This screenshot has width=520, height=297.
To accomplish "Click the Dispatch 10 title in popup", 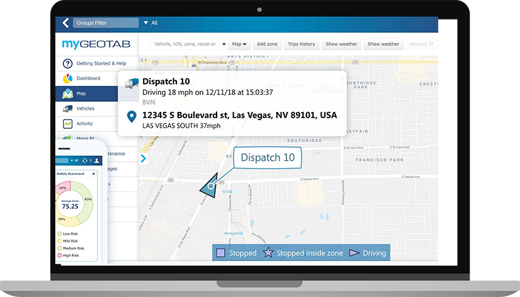I will click(166, 82).
